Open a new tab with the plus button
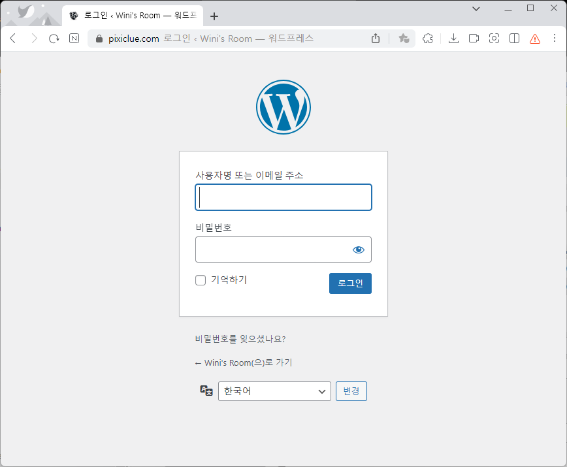Screen dimensions: 567x467 pyautogui.click(x=214, y=16)
